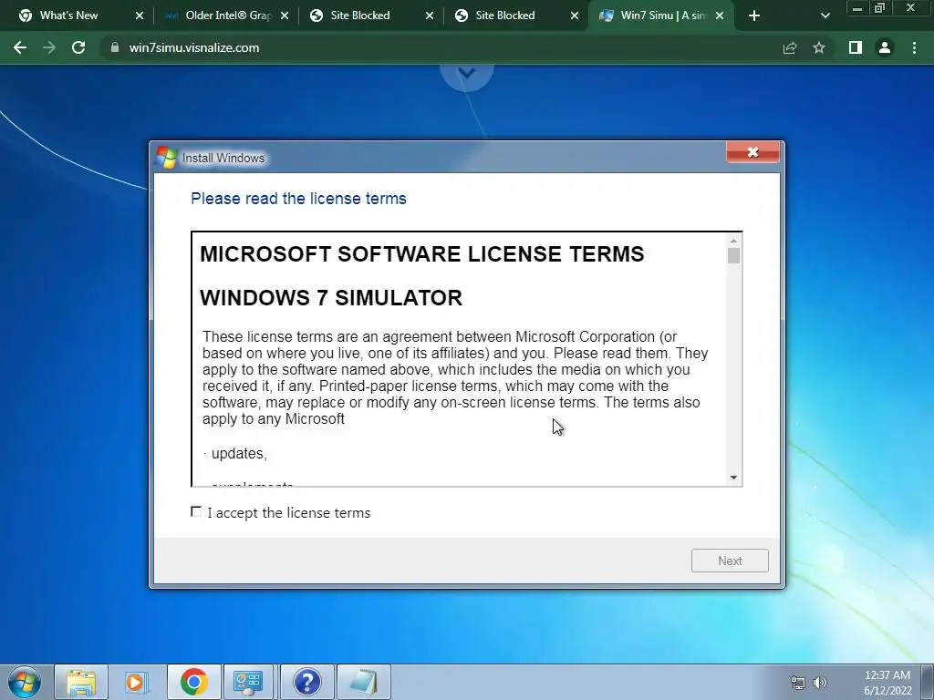
Task: Tick the I accept the license terms checkbox
Action: coord(196,512)
